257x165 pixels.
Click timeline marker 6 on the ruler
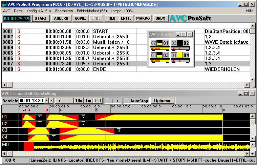pyautogui.click(x=61, y=110)
